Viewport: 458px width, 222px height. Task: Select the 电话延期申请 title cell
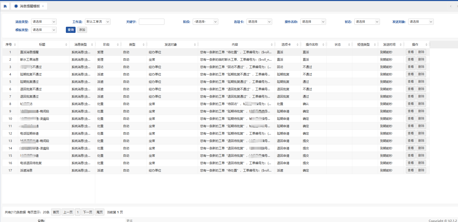[44, 133]
